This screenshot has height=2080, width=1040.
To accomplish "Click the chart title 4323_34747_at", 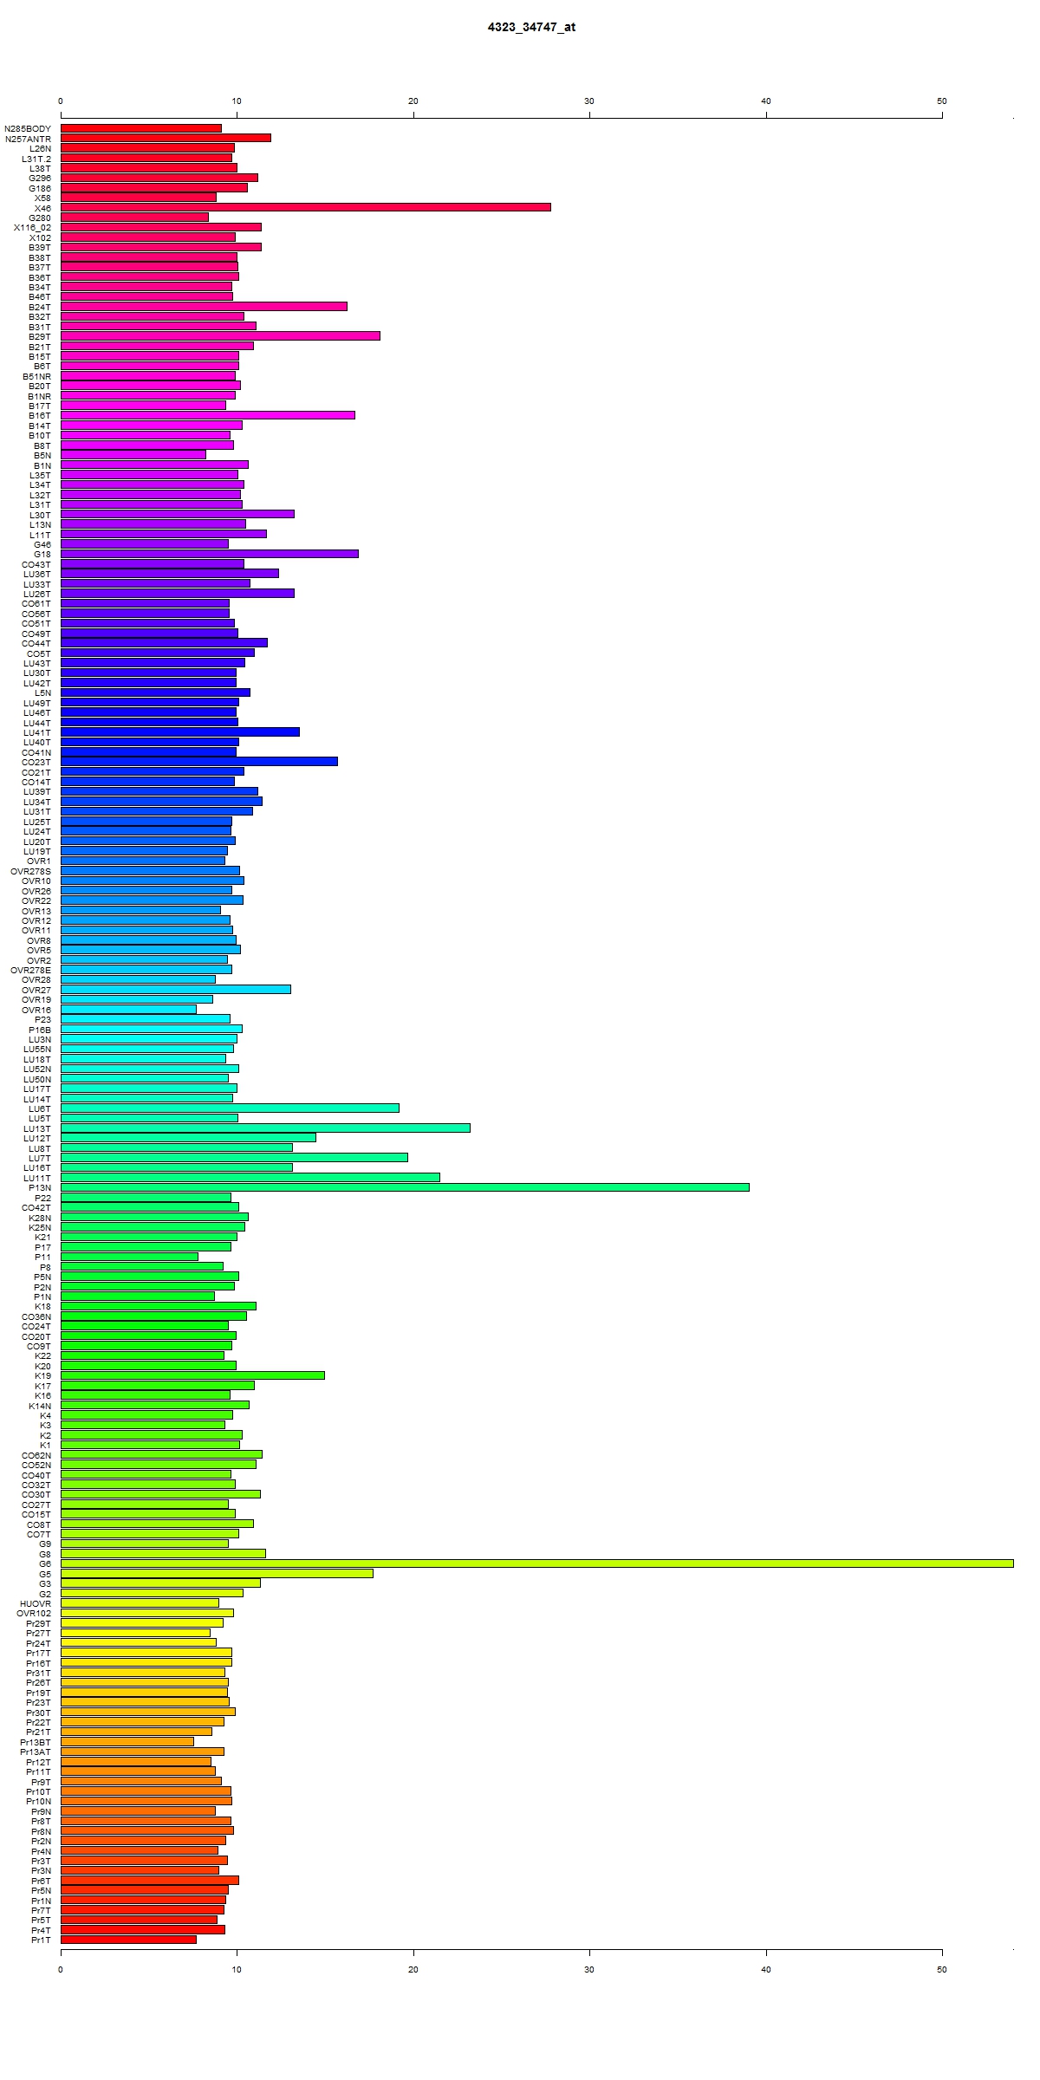I will click(531, 27).
